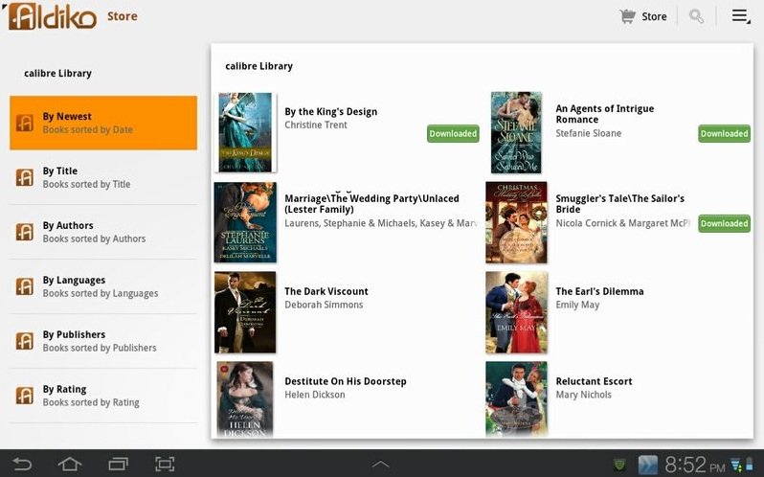Select Destitute On His Doorstep title
Image resolution: width=764 pixels, height=477 pixels.
coord(346,381)
